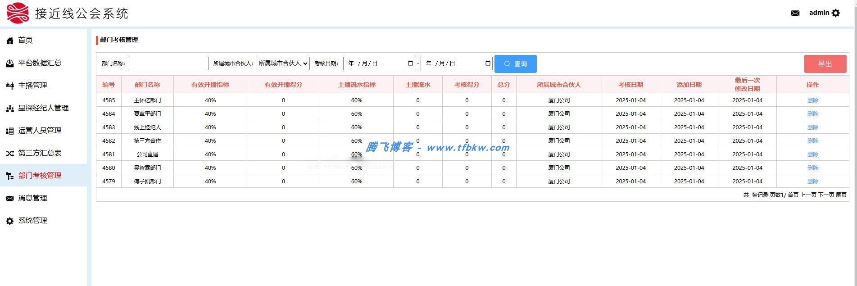Delete row 4579 傅子凯部门
Image resolution: width=857 pixels, height=286 pixels.
pyautogui.click(x=813, y=182)
